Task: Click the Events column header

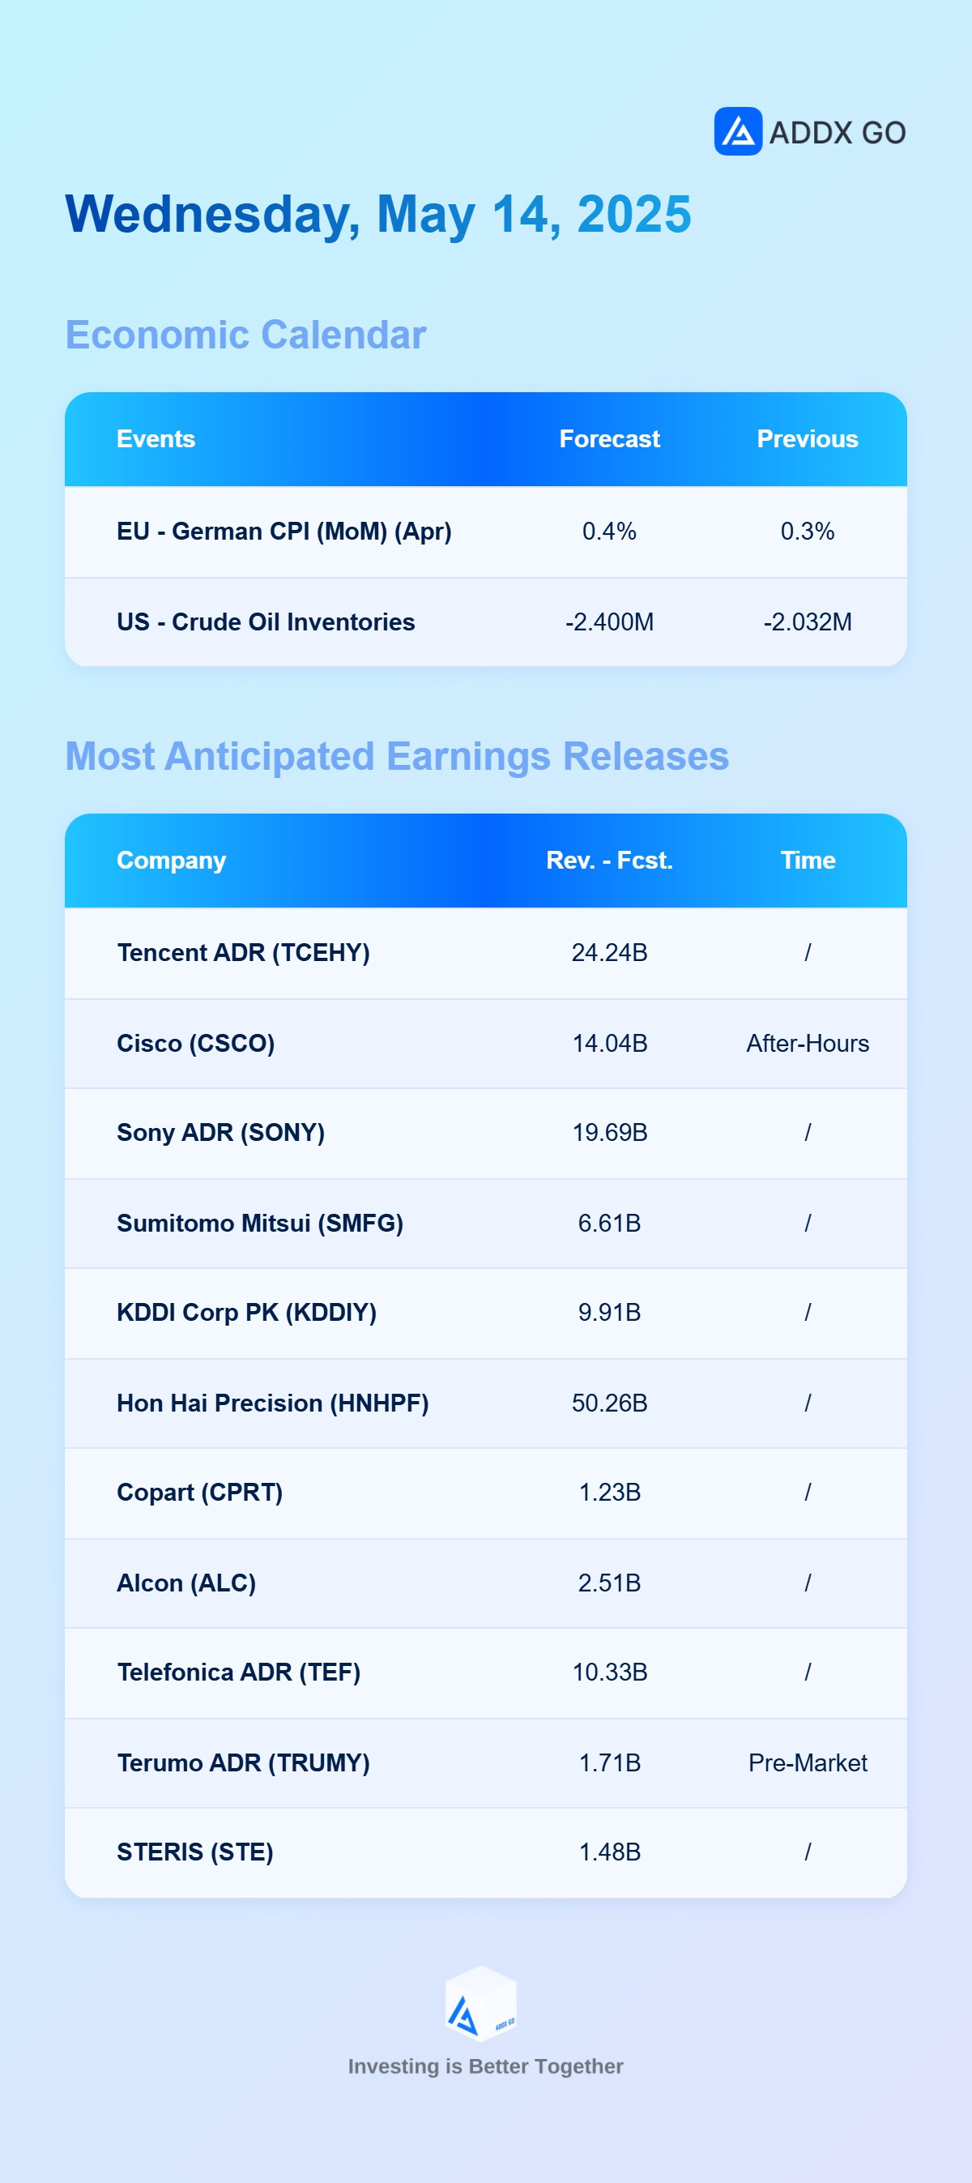Action: (156, 439)
